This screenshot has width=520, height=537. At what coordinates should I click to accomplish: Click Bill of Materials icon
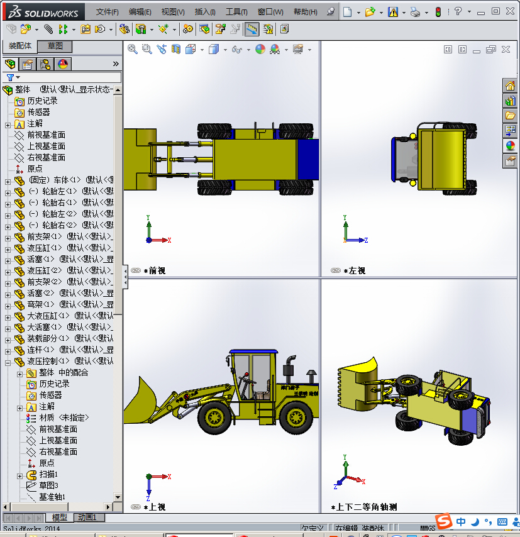click(204, 29)
